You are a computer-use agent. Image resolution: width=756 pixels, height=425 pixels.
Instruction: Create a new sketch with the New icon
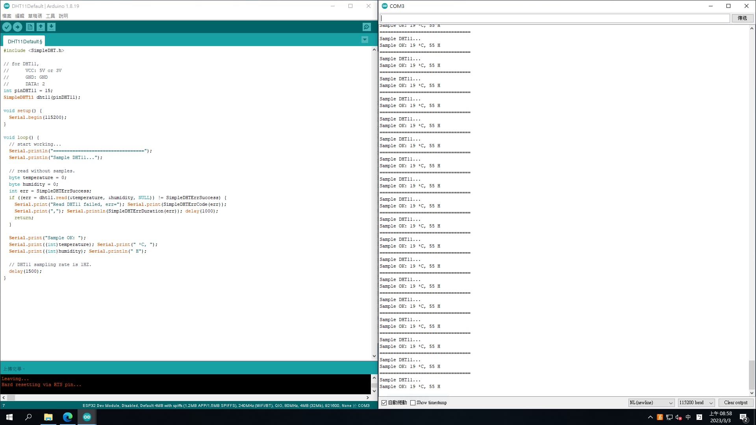[x=30, y=27]
